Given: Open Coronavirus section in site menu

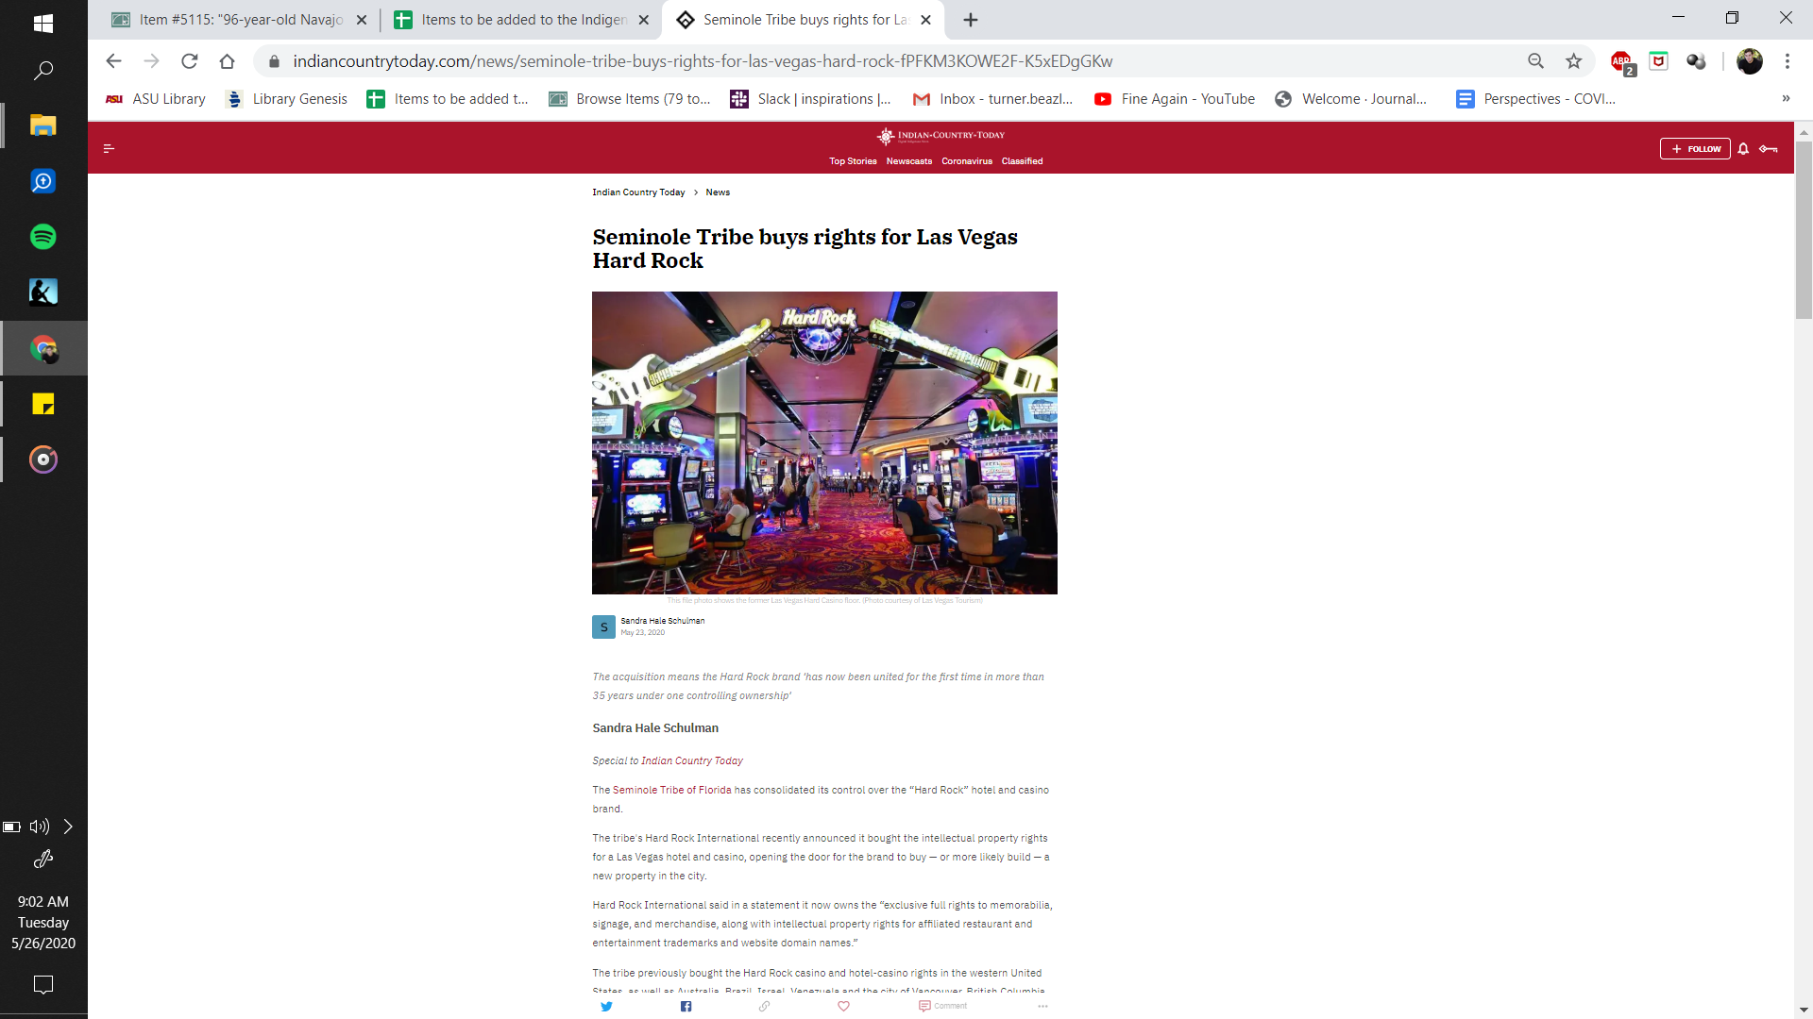Looking at the screenshot, I should coord(966,161).
